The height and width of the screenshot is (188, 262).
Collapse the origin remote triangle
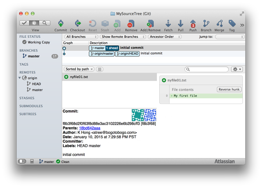tap(20, 78)
